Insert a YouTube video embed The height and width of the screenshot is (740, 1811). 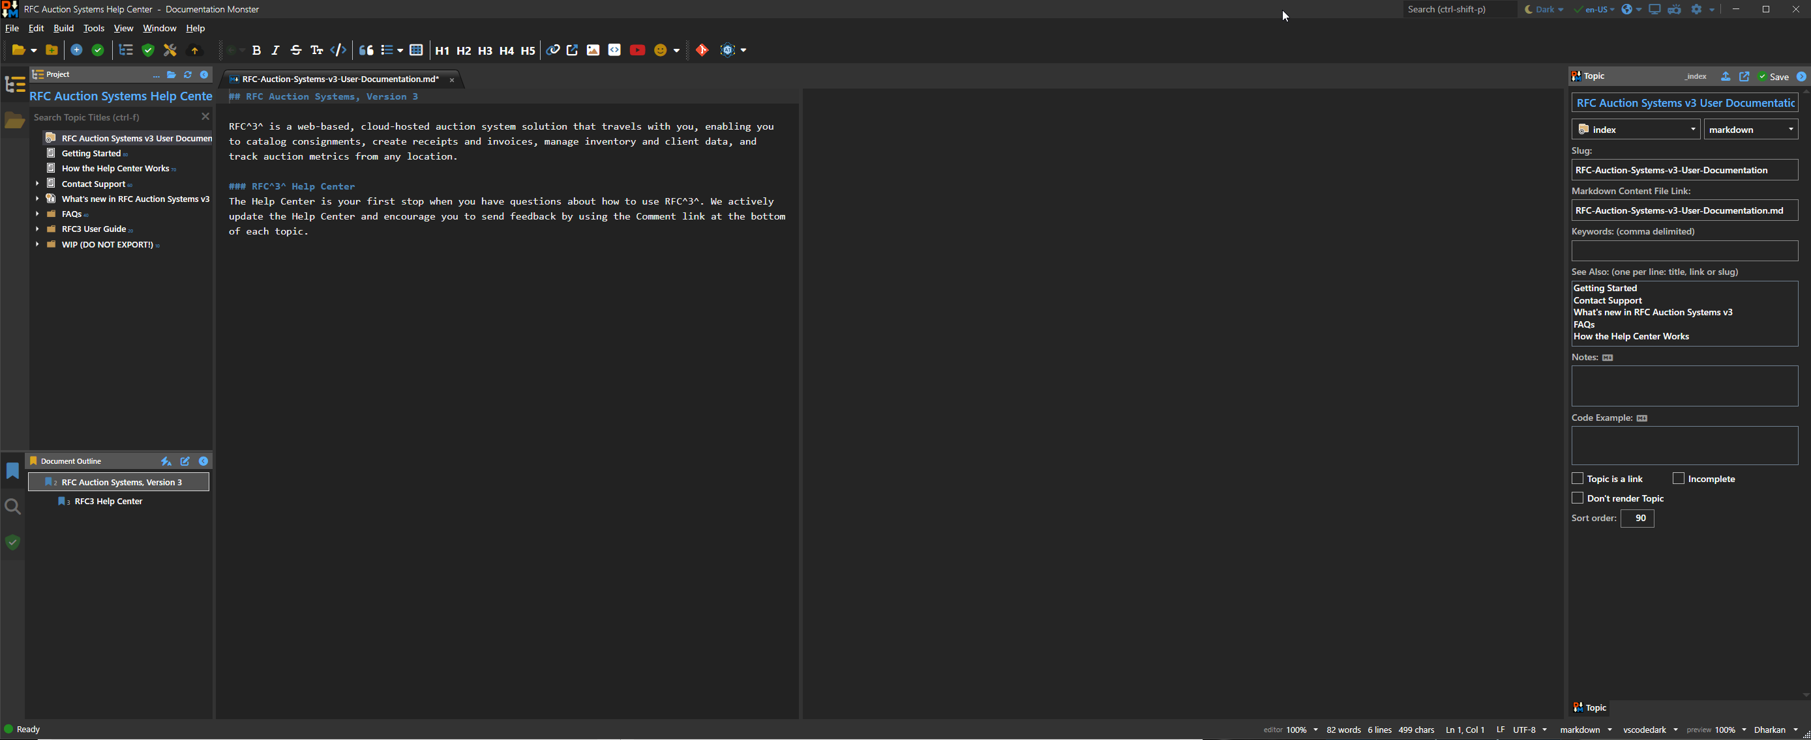[637, 50]
